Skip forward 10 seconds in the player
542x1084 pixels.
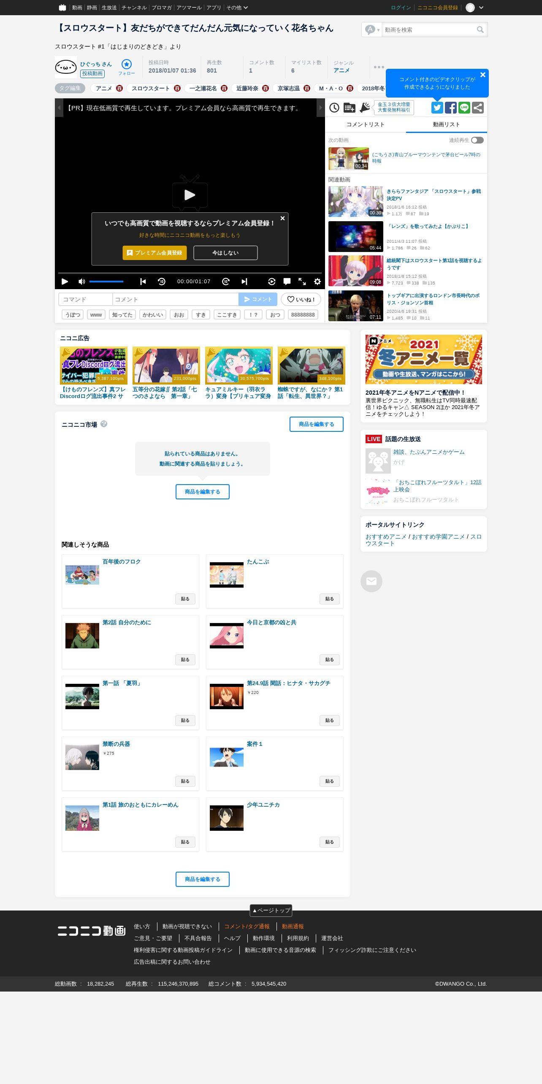pos(226,282)
